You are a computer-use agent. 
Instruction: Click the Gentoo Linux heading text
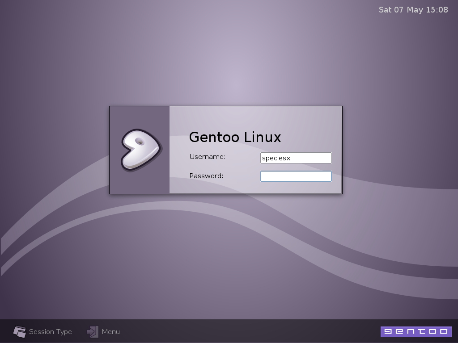(x=235, y=138)
